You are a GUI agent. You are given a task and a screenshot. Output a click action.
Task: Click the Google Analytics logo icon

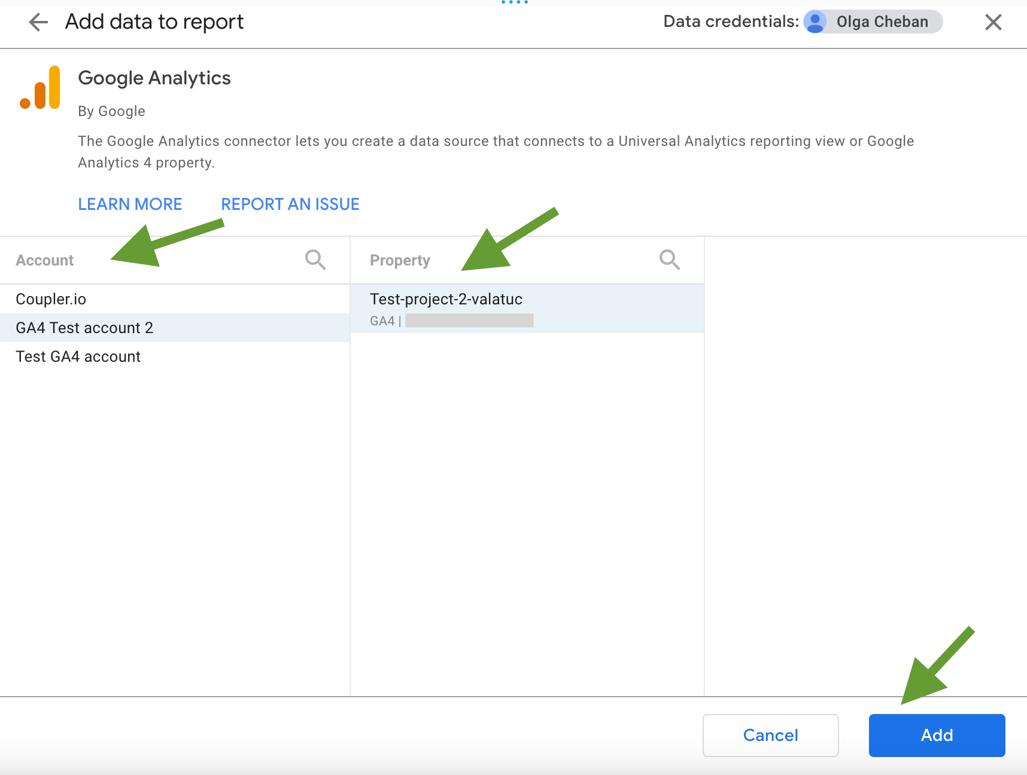coord(40,88)
